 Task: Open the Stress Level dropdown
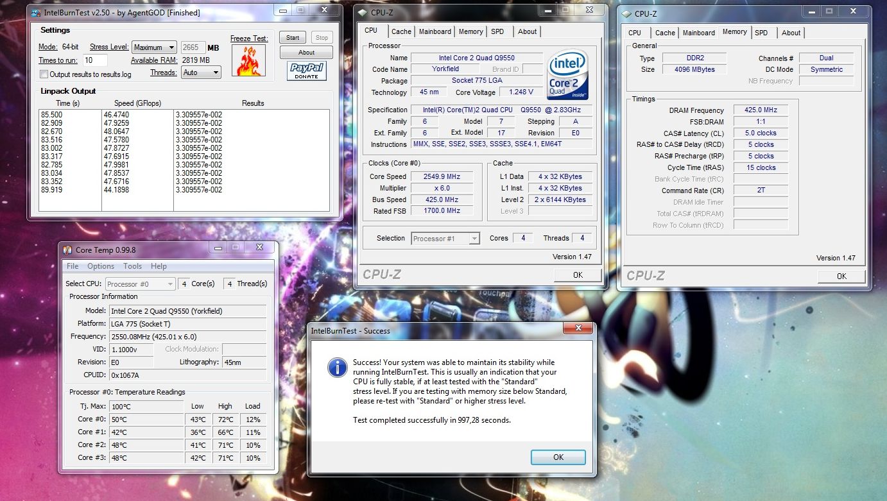coord(154,47)
